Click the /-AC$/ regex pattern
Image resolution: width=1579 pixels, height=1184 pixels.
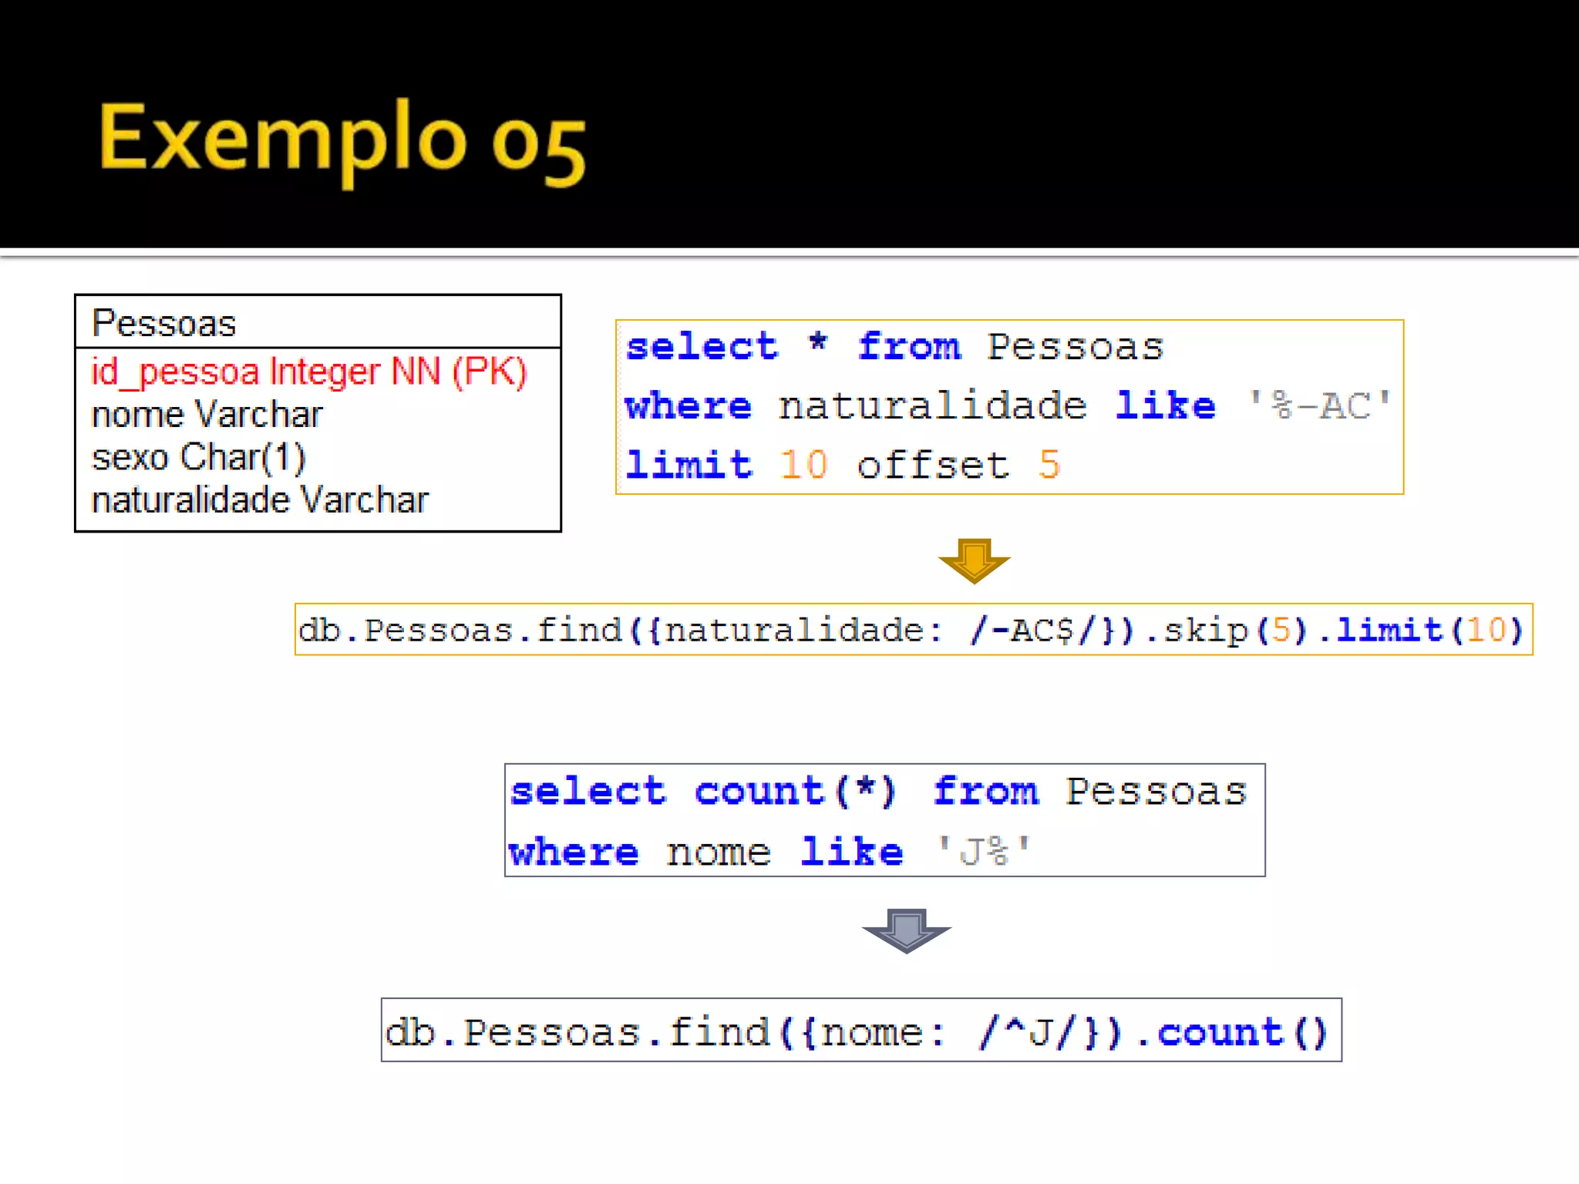tap(1032, 631)
